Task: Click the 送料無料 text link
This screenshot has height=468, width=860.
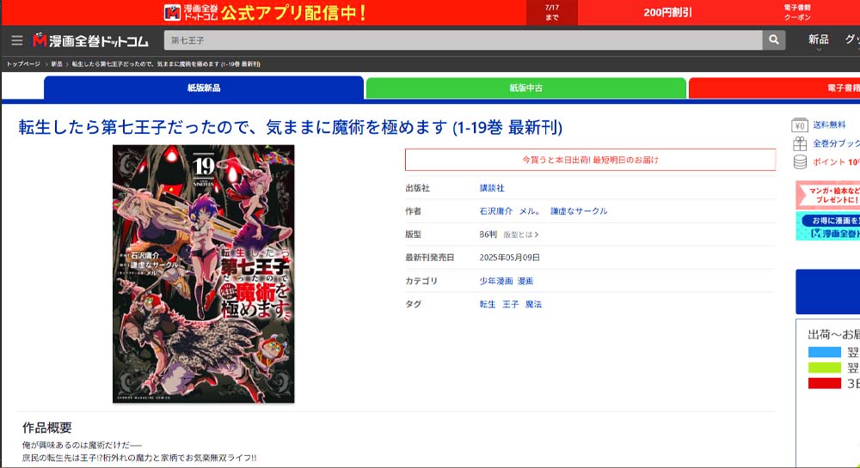Action: (829, 125)
